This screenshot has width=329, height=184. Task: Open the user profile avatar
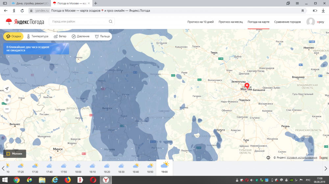(310, 22)
